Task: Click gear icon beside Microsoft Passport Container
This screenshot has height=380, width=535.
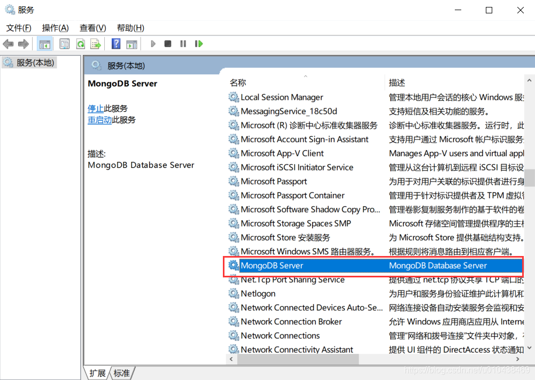Action: coord(234,195)
